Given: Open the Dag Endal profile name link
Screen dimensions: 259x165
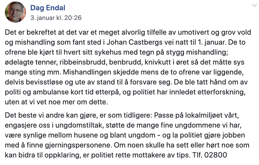Looking at the screenshot, I should 48,8.
